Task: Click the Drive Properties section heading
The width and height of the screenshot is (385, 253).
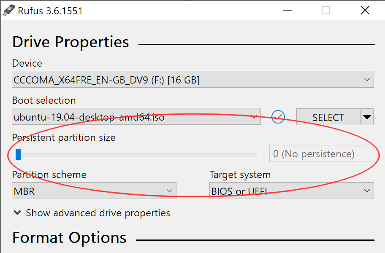Action: pyautogui.click(x=70, y=42)
